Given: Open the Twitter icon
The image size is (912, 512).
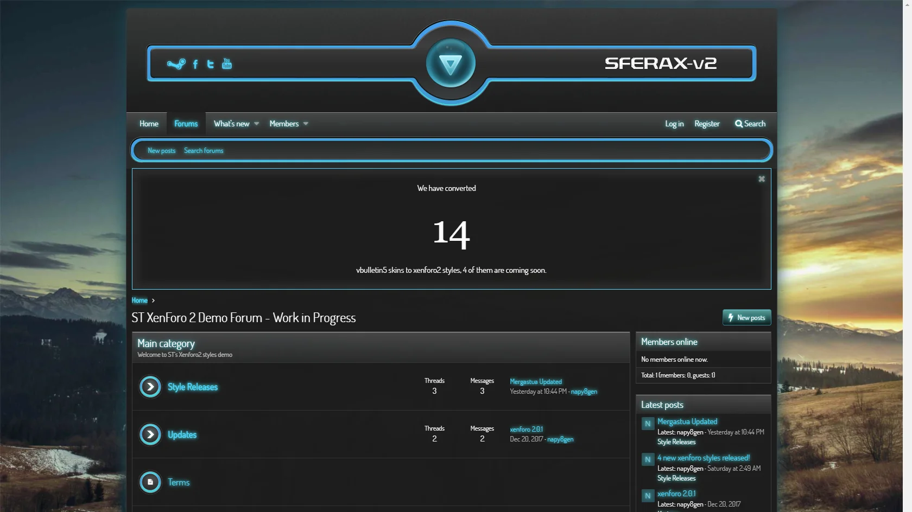Looking at the screenshot, I should pos(211,64).
